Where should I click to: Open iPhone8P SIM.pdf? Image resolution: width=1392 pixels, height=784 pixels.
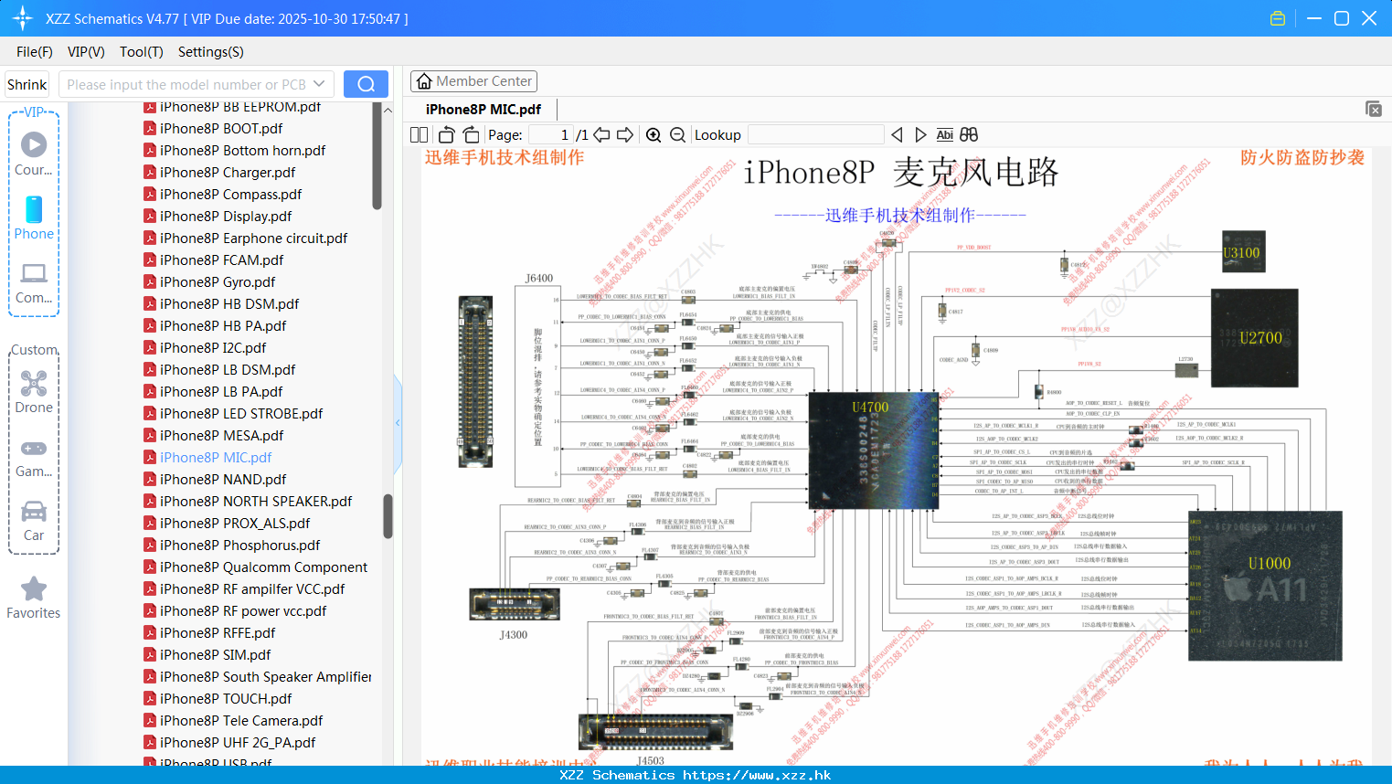[x=215, y=655]
